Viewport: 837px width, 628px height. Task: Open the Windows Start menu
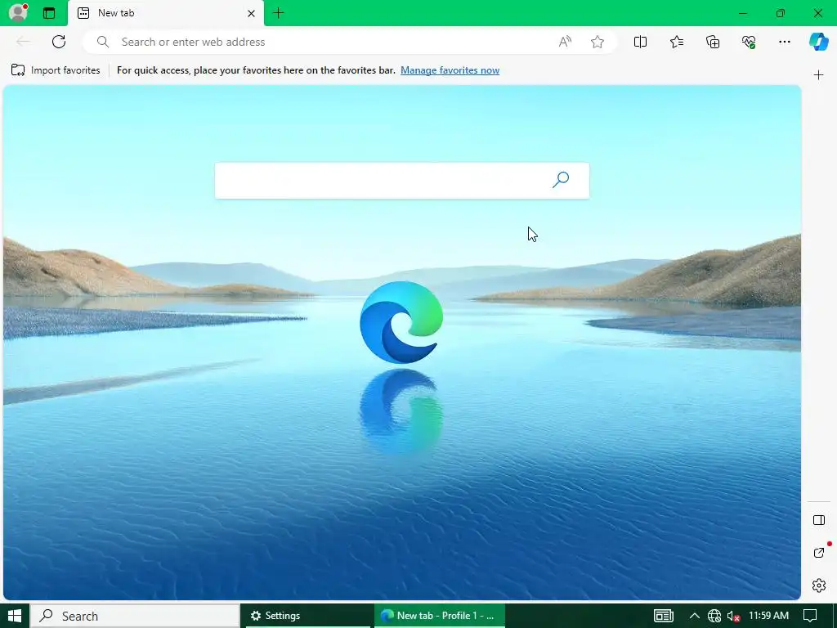(x=15, y=616)
